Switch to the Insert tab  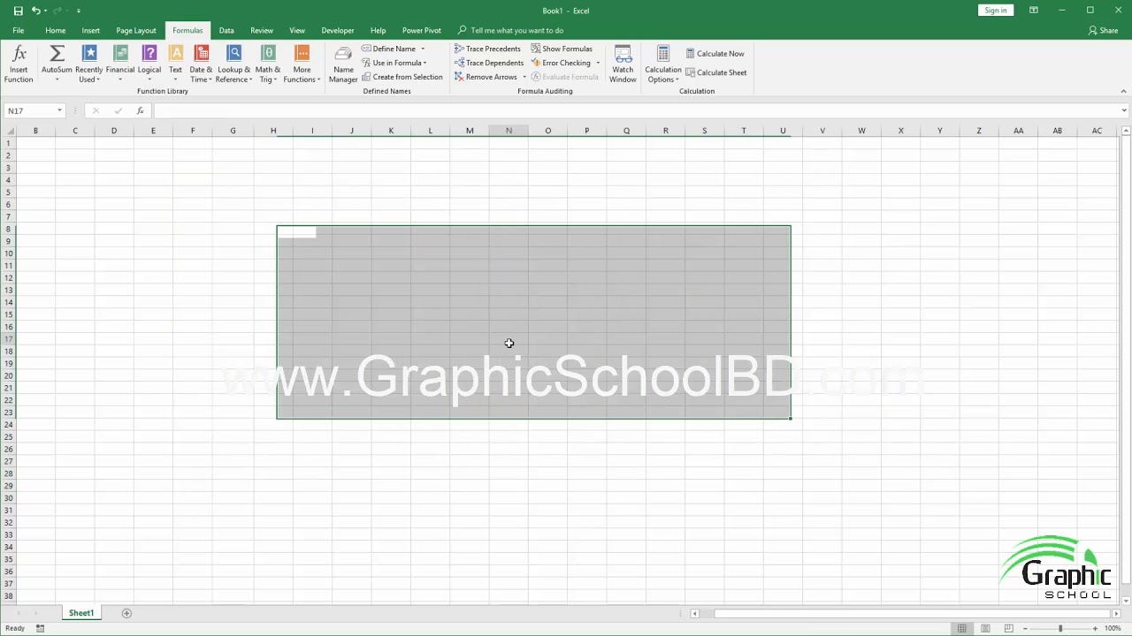(91, 30)
